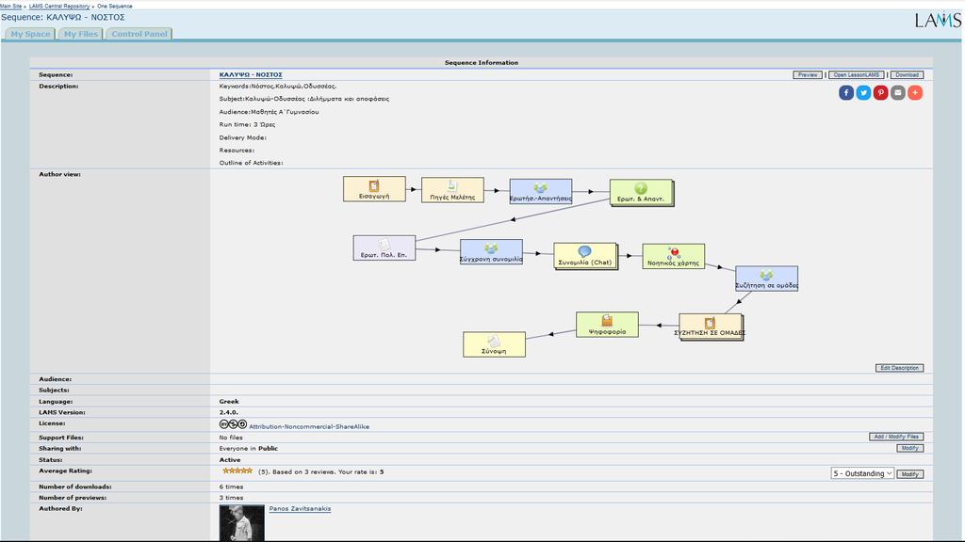Click the Sequence Information heading

pyautogui.click(x=482, y=63)
